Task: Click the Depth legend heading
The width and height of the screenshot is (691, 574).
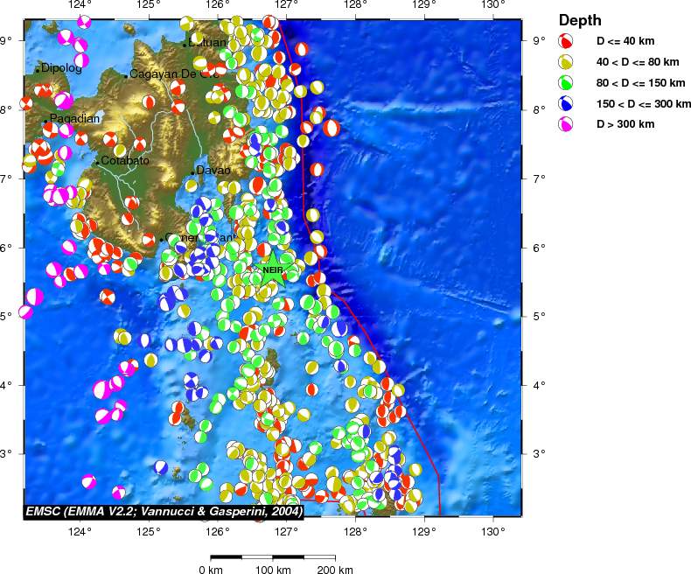Action: click(x=579, y=20)
